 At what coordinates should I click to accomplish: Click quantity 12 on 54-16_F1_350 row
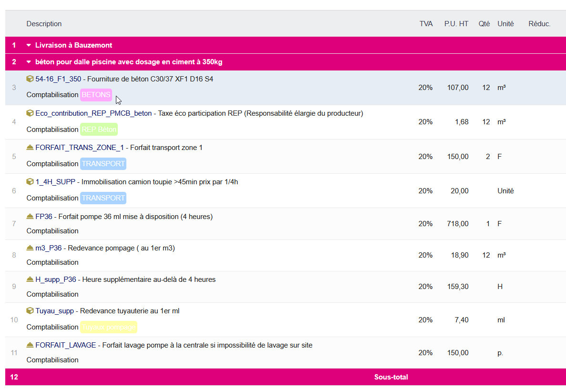coord(486,88)
